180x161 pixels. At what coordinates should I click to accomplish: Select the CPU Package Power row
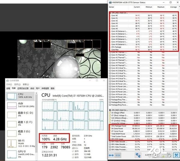143,126
